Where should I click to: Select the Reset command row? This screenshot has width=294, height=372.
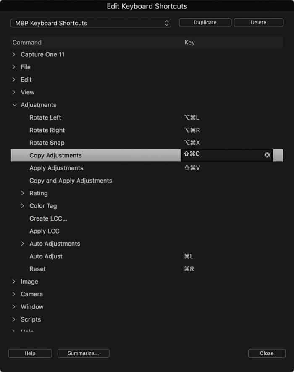click(147, 269)
